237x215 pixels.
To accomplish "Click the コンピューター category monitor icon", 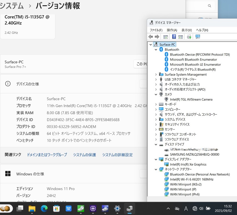I will (x=161, y=109).
